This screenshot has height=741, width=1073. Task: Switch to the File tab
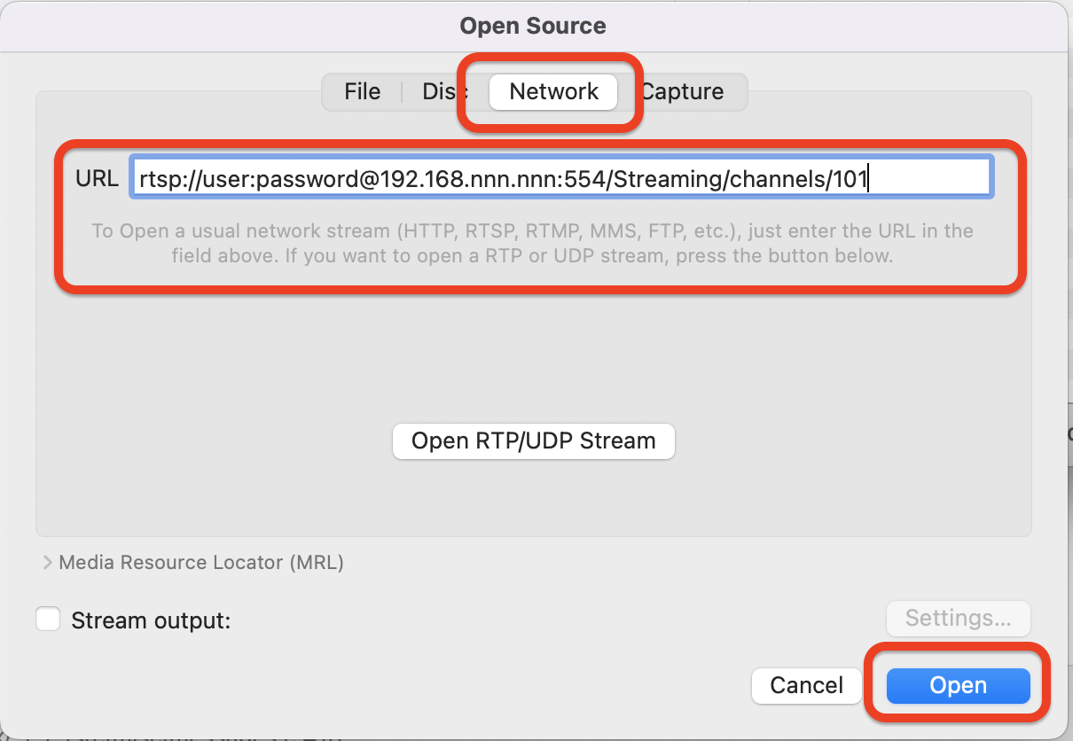(x=362, y=91)
